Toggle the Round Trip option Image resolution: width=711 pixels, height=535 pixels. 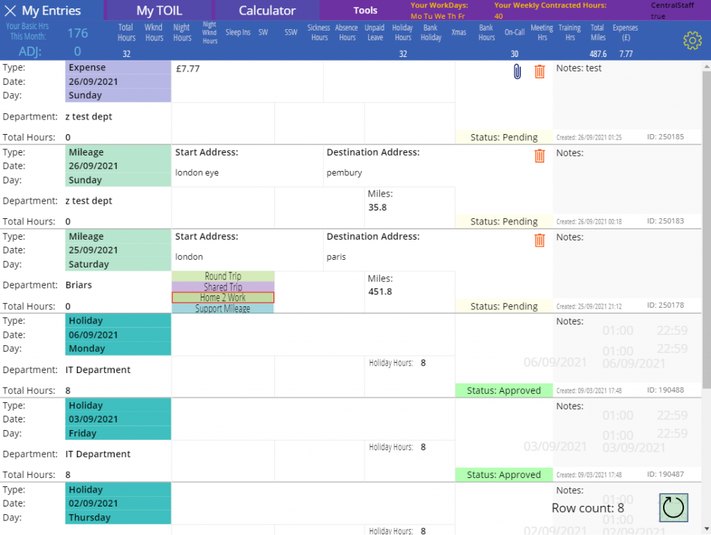click(223, 276)
